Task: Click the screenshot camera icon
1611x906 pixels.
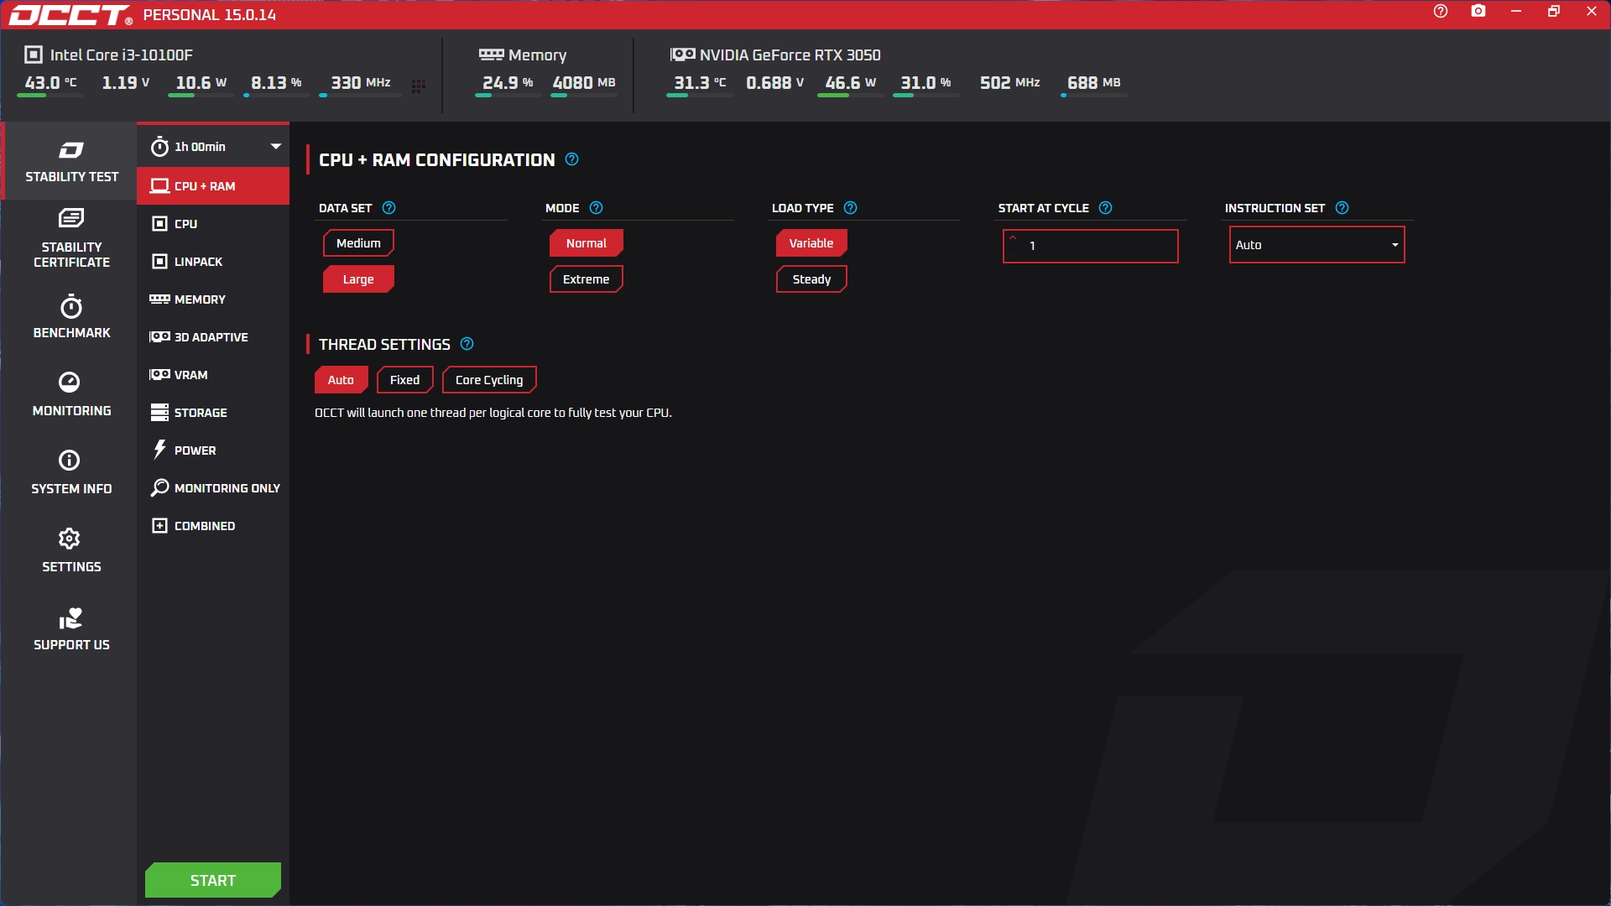Action: click(x=1478, y=12)
